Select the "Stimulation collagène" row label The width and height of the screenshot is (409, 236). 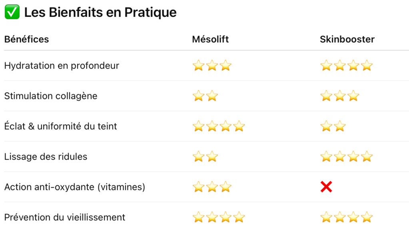[x=51, y=96]
